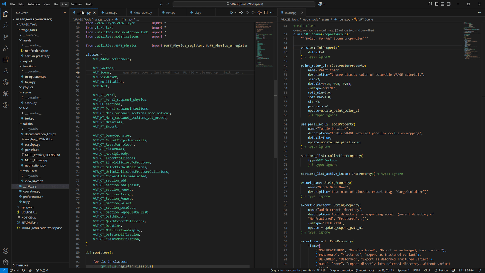Viewport: 485px width, 273px height.
Task: Collapse the view_layer folder
Action: coord(30,171)
